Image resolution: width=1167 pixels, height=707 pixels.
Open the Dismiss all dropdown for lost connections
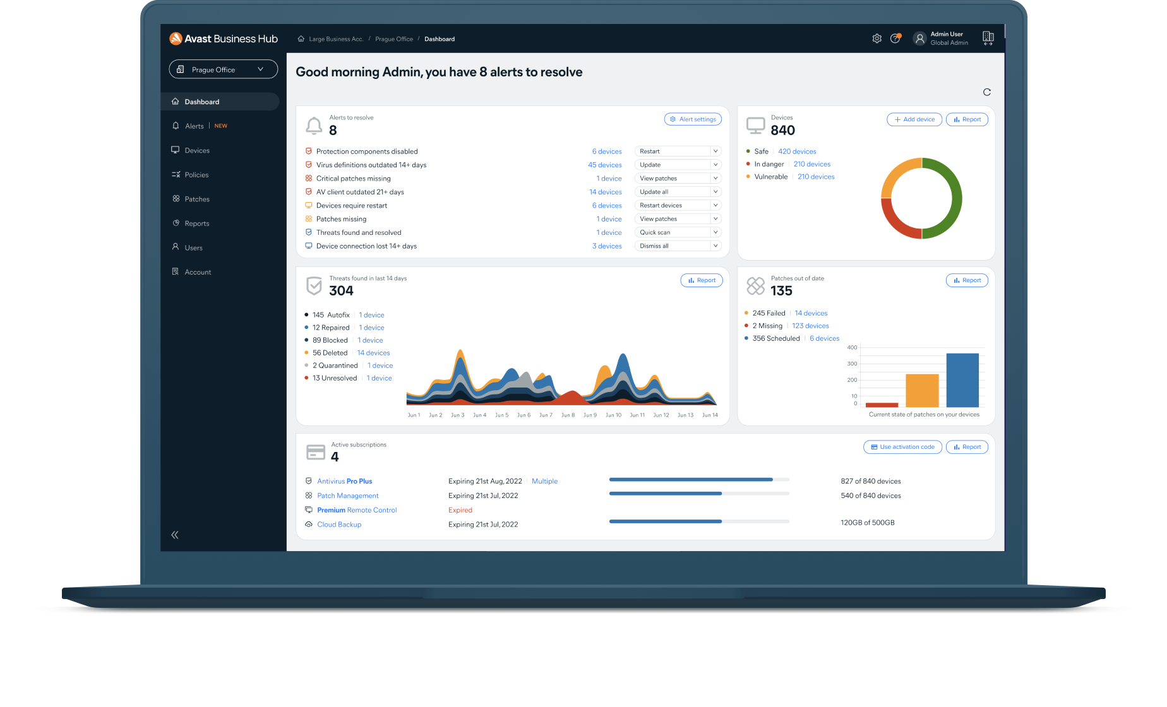tap(677, 246)
